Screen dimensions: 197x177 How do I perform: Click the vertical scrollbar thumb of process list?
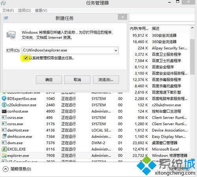click(192, 57)
